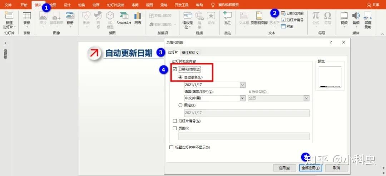Click the Header and Footer (页眉和页脚) icon
Viewport: 386px width, 176px height.
(x=259, y=15)
